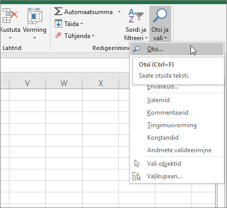227x208 pixels.
Task: Select column V header
Action: [27, 83]
